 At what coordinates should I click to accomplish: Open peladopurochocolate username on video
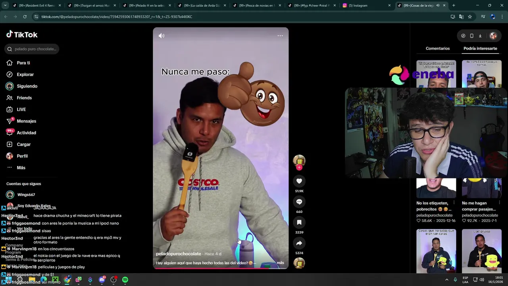[179, 254]
